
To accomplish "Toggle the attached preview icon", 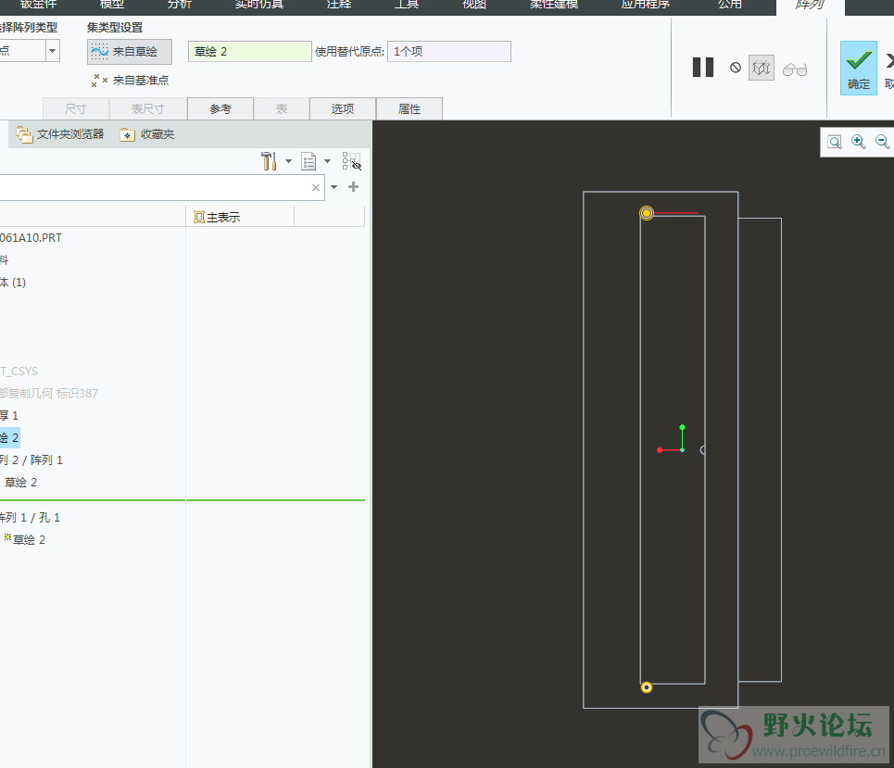I will [762, 69].
